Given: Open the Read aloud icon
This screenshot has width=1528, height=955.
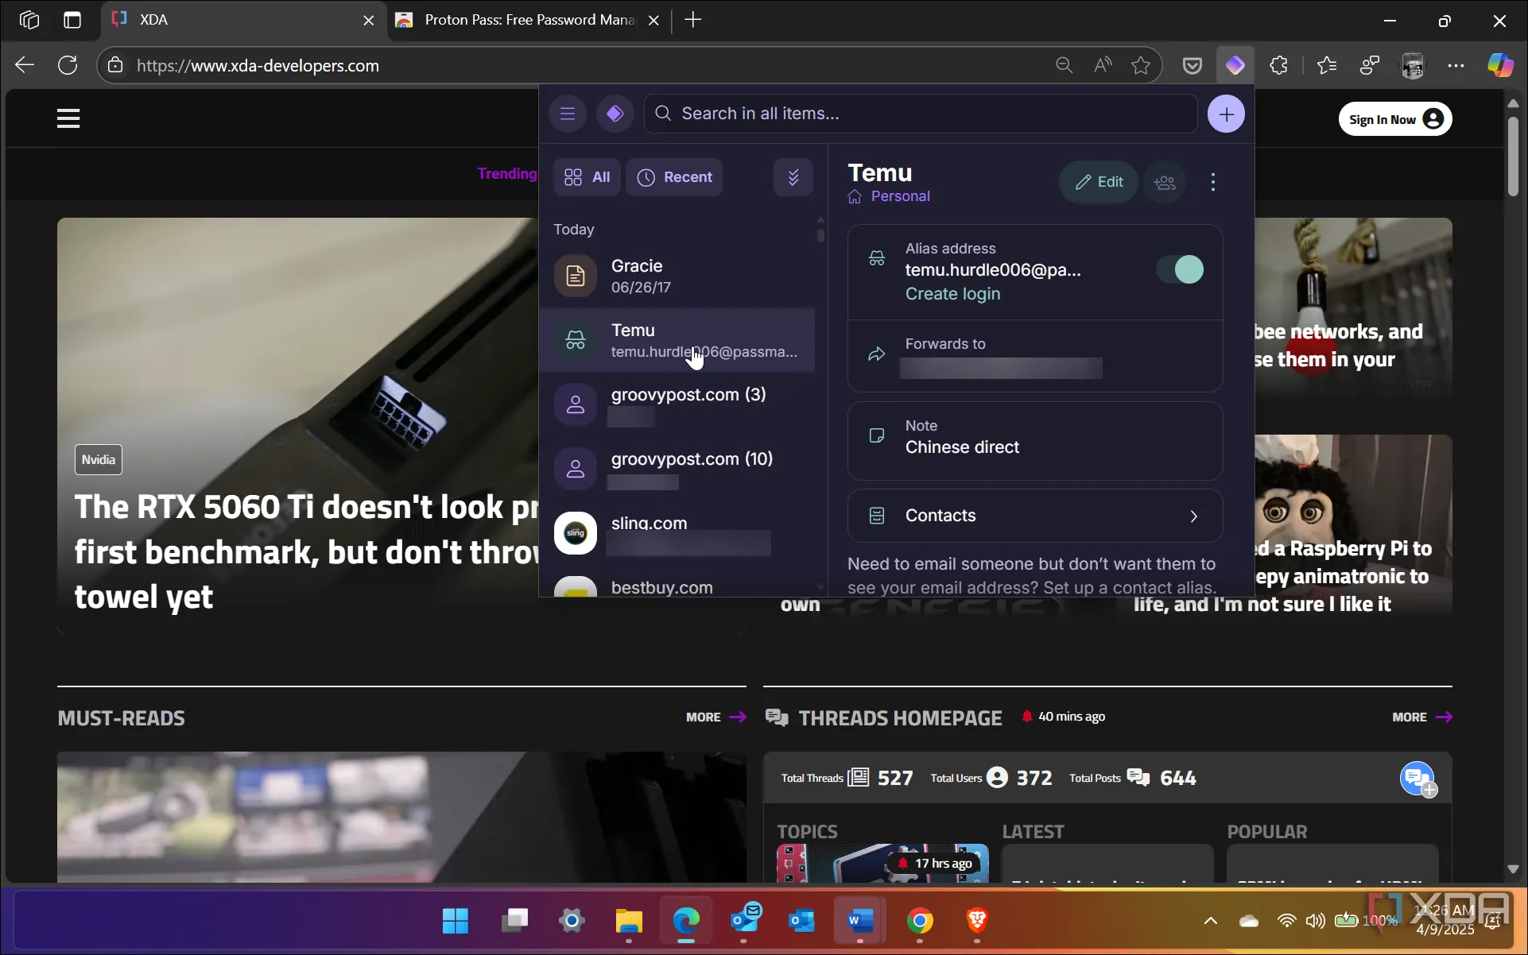Looking at the screenshot, I should [x=1103, y=65].
